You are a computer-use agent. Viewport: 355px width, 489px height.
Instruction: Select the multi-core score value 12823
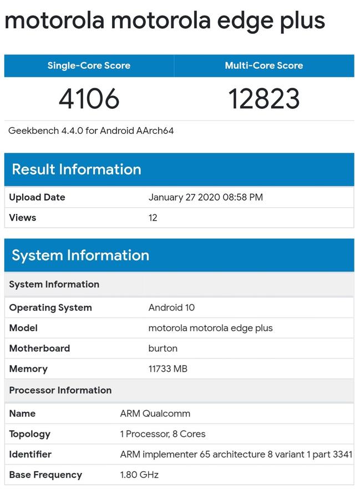click(263, 99)
